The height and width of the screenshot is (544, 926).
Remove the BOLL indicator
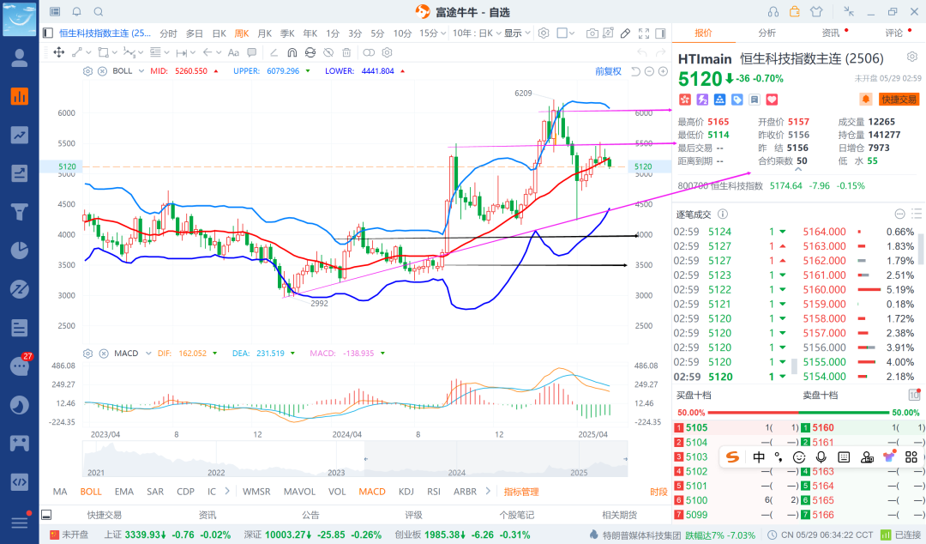[x=102, y=71]
